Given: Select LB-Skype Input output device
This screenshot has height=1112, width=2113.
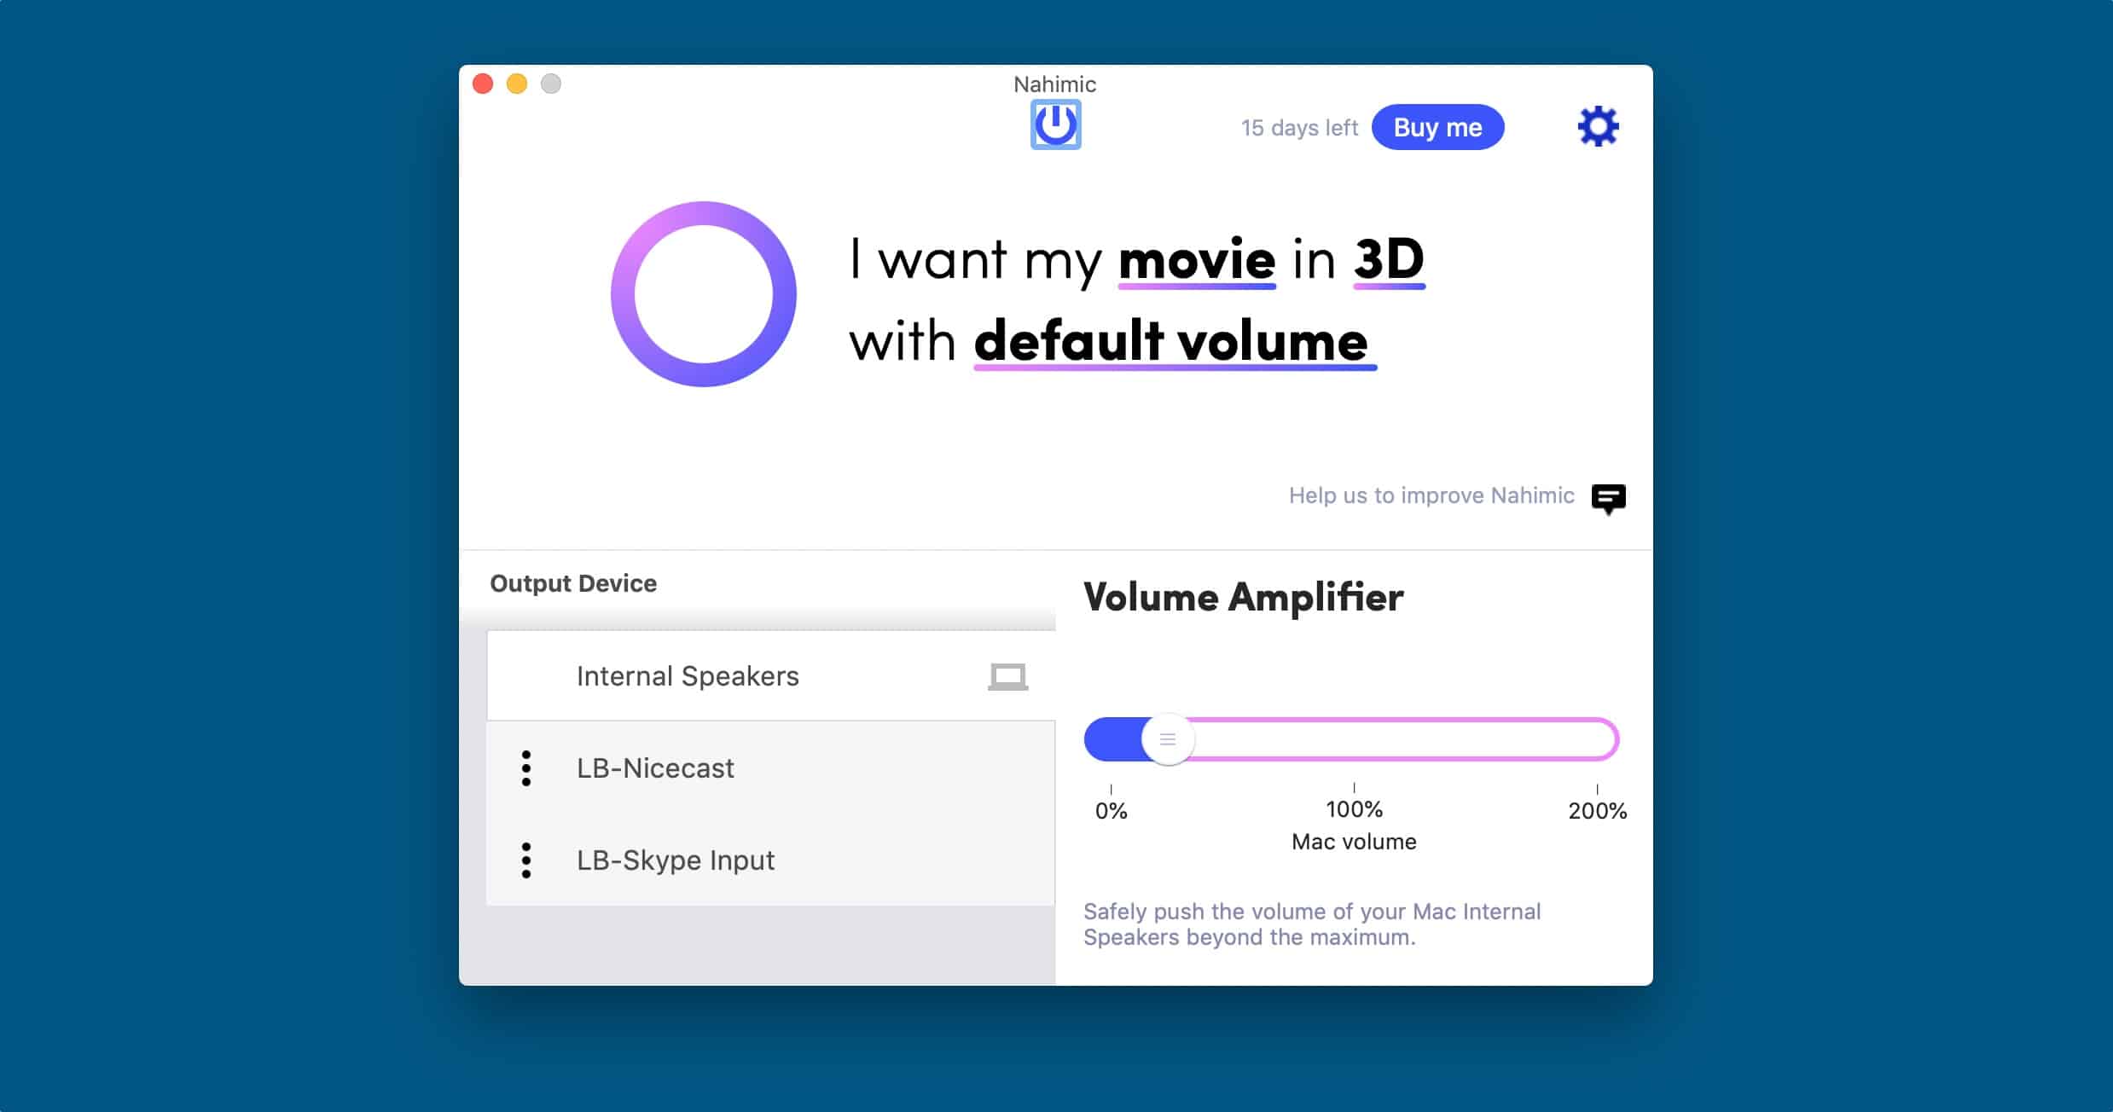Looking at the screenshot, I should click(x=676, y=860).
